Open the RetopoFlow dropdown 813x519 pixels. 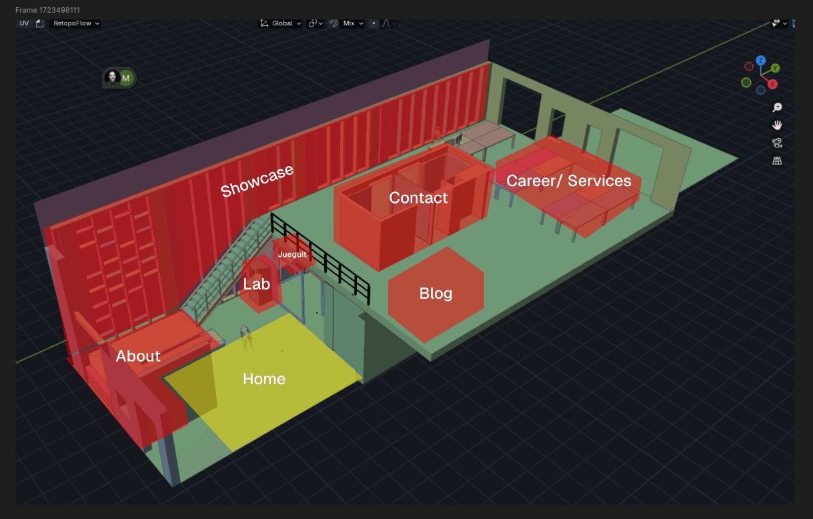point(76,23)
